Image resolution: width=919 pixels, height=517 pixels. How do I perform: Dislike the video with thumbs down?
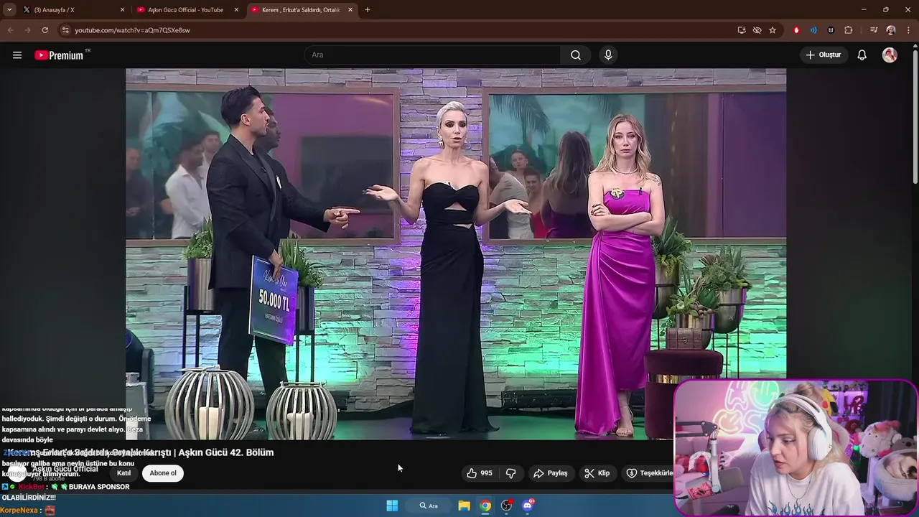tap(511, 473)
